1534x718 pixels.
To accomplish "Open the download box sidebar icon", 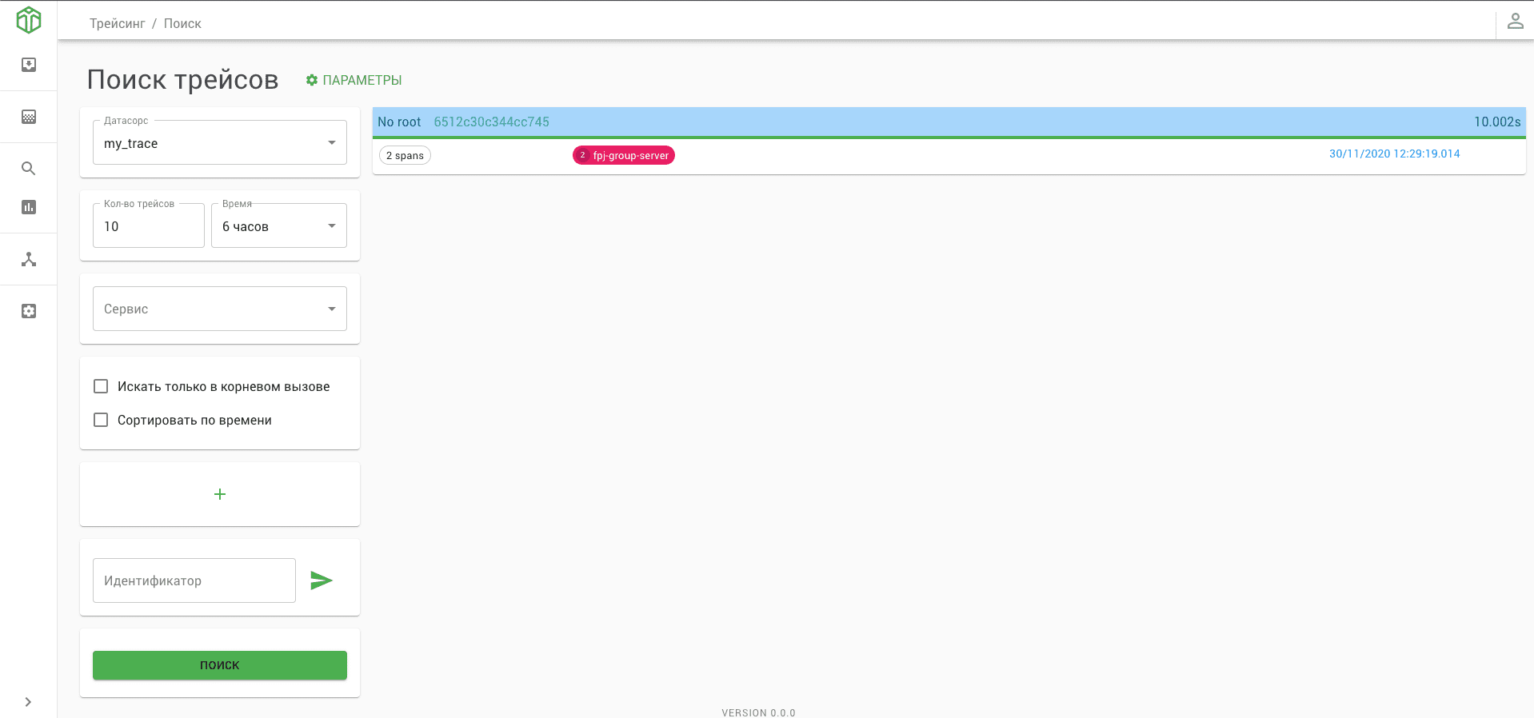I will [x=29, y=65].
